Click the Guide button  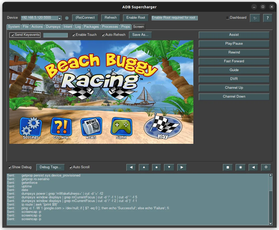[234, 70]
